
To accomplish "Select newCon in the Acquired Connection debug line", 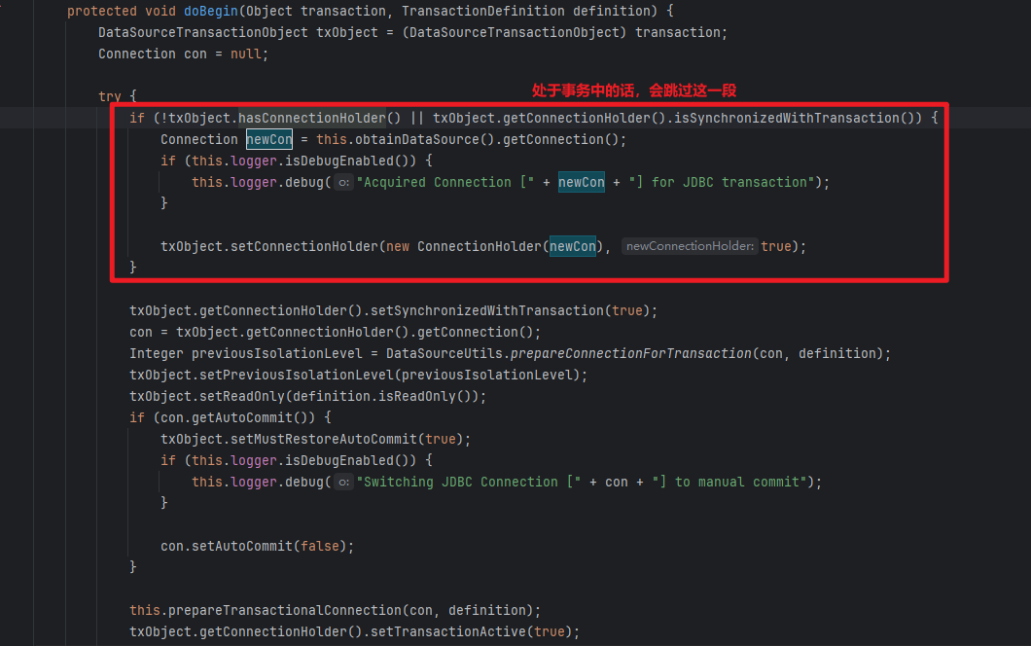I will pos(582,182).
